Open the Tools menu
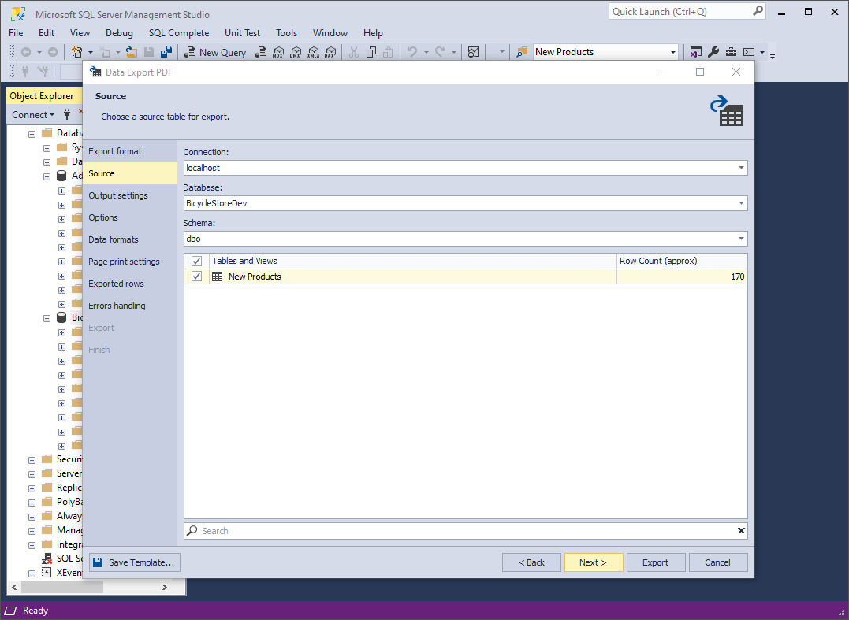This screenshot has height=620, width=849. (286, 33)
